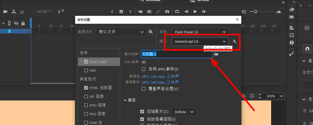This screenshot has height=125, width=313.
Task: Check 覆盖声音设置 option
Action: tap(143, 89)
